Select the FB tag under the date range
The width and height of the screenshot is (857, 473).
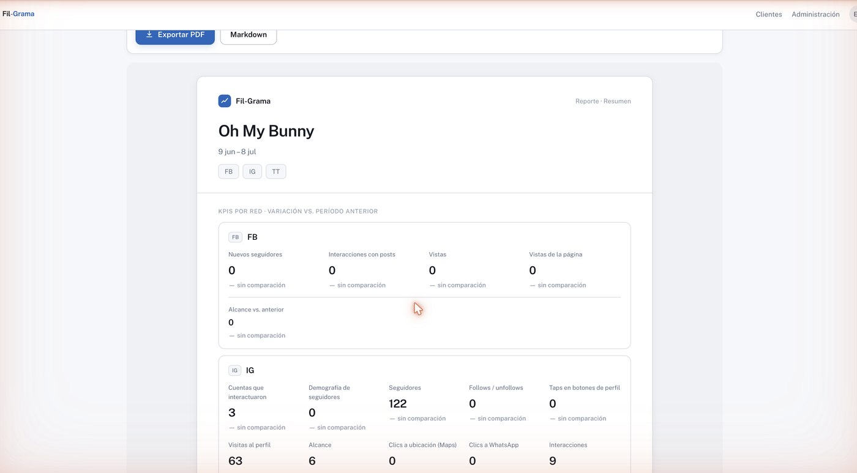[x=228, y=171]
